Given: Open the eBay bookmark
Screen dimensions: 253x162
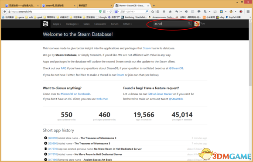Looking at the screenshot, I should [x=220, y=17].
